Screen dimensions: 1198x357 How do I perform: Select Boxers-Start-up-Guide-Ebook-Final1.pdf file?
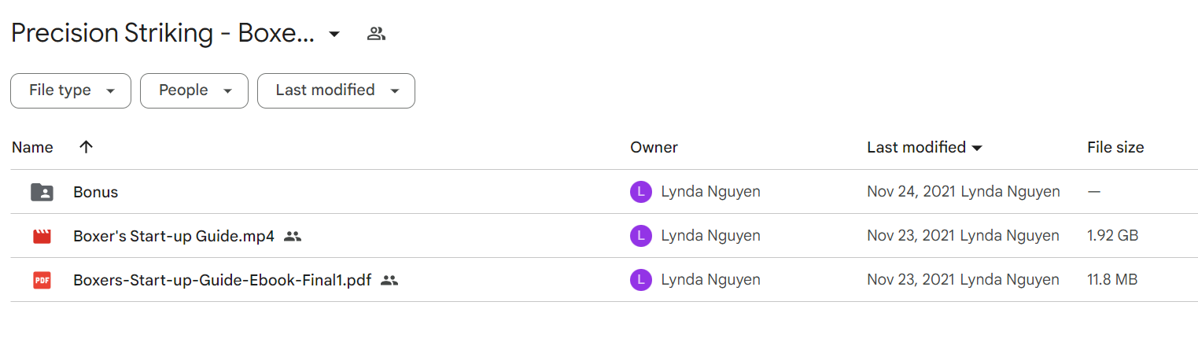click(x=223, y=280)
